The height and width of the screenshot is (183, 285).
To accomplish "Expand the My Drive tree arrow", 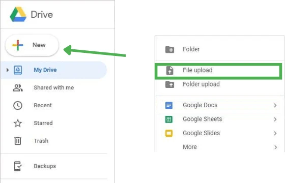I will (8, 70).
